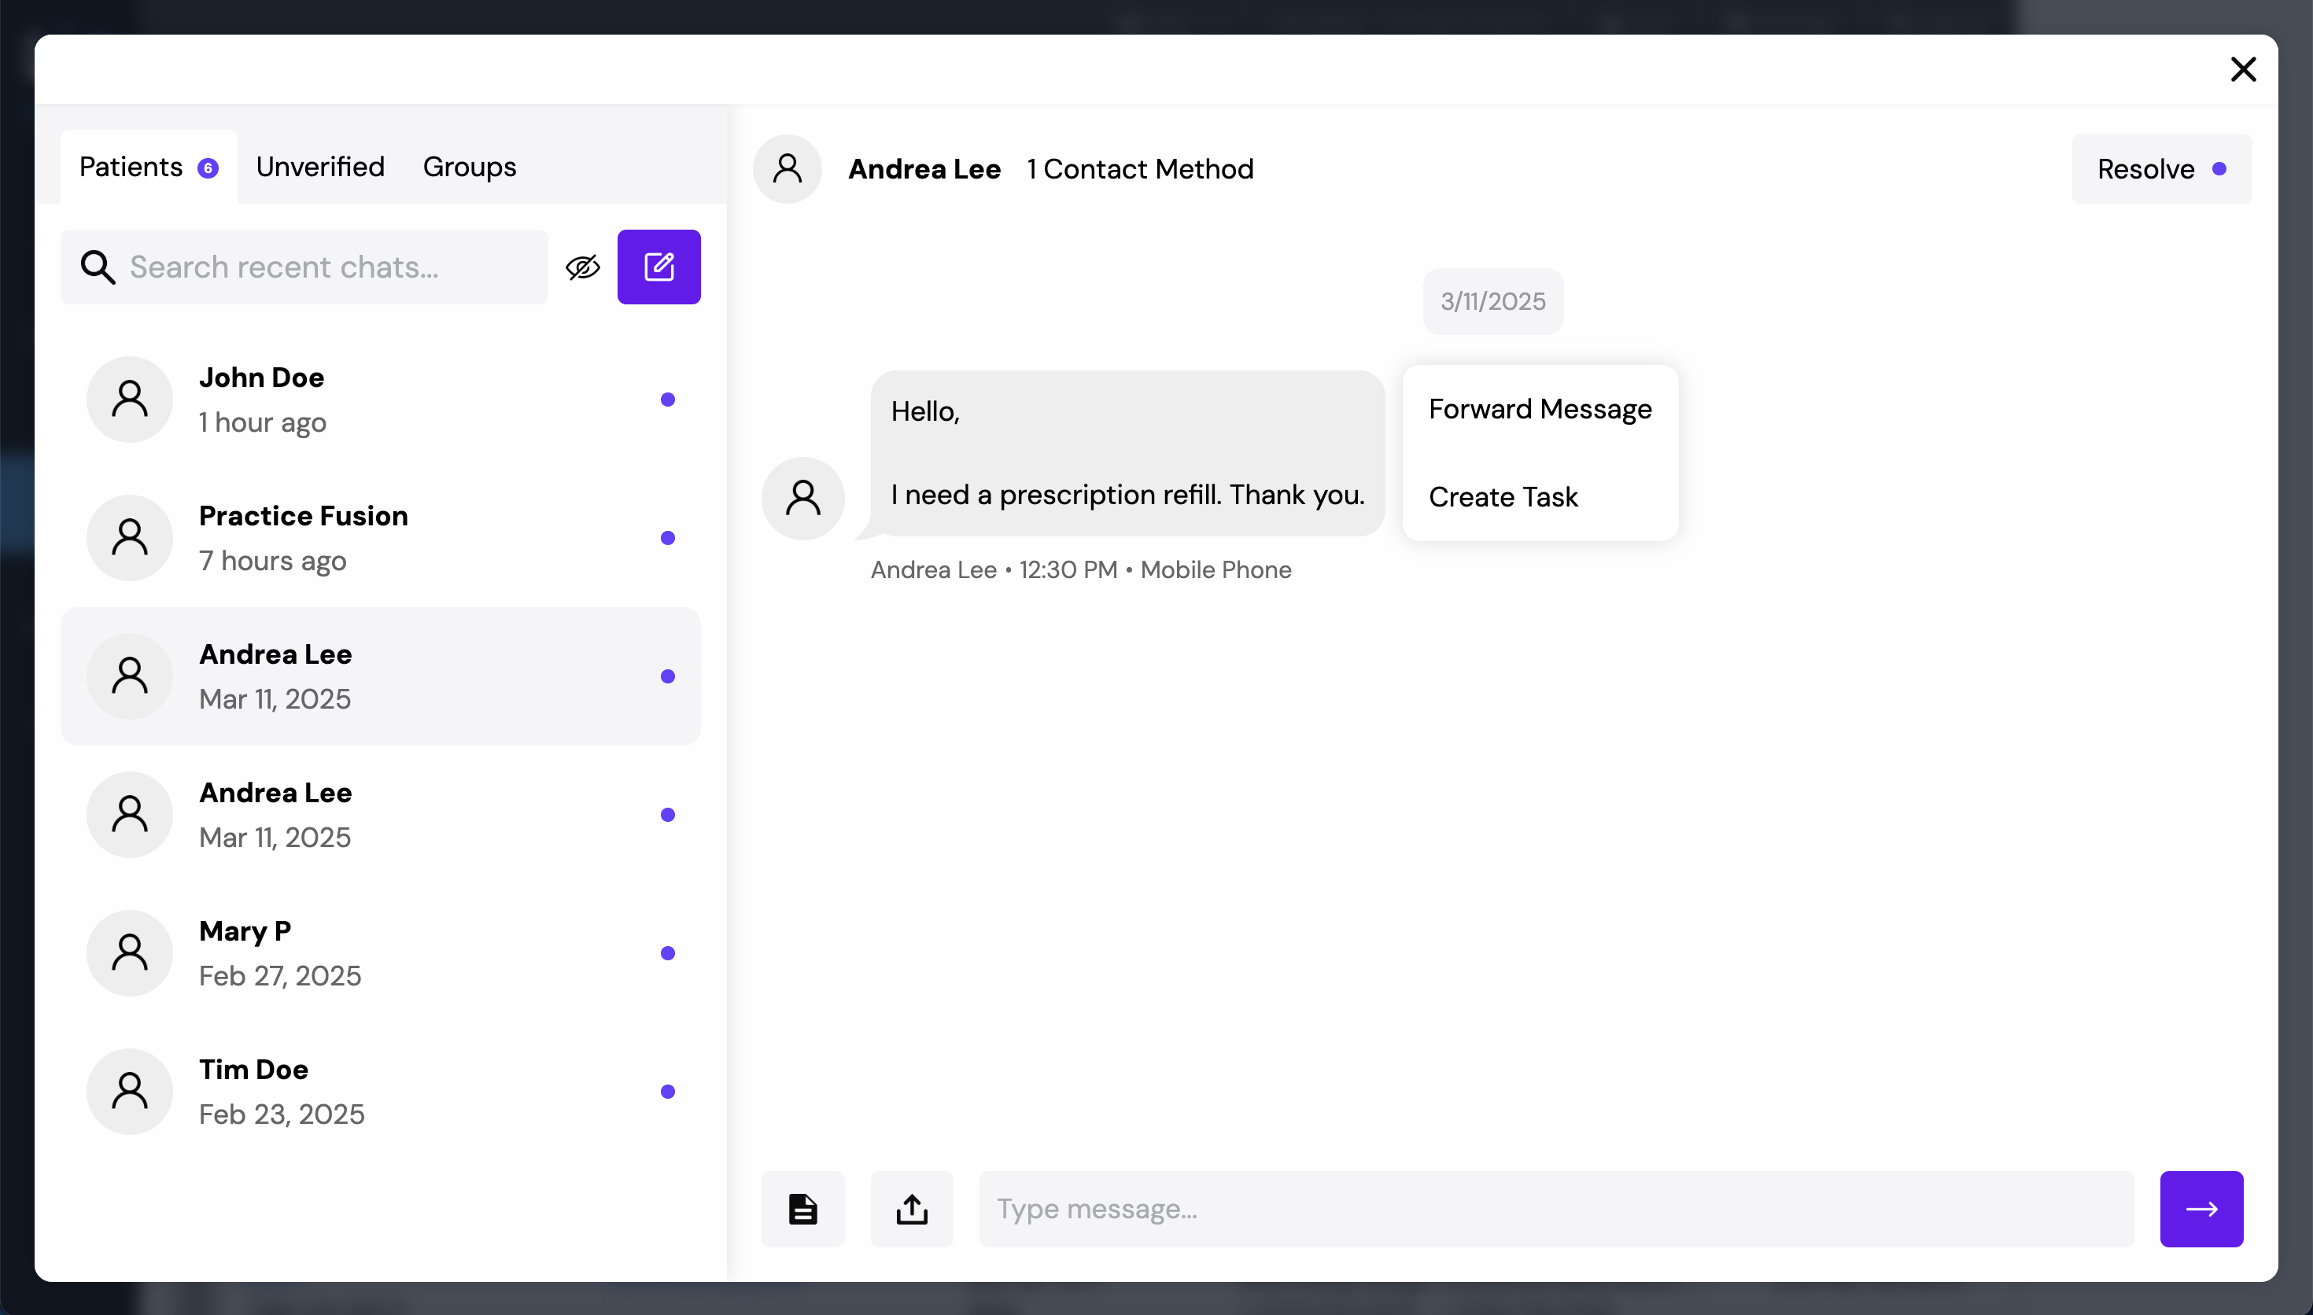
Task: Close the messaging dialog
Action: click(2242, 69)
